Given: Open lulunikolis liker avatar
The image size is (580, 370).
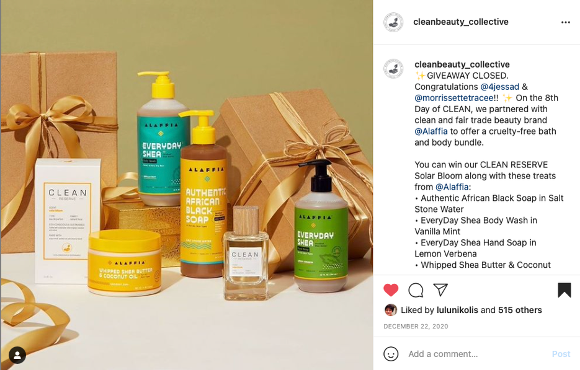Looking at the screenshot, I should pos(391,310).
